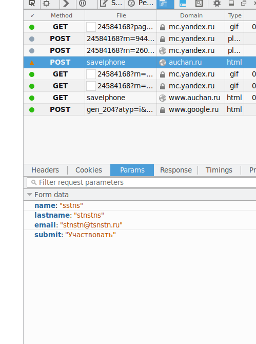Click the Form data section title
Screen dimensions: 256x344
(x=51, y=195)
